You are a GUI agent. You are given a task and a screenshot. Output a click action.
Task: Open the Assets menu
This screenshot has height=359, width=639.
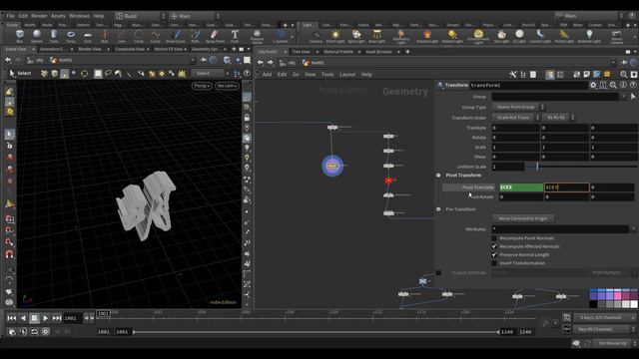pos(58,16)
